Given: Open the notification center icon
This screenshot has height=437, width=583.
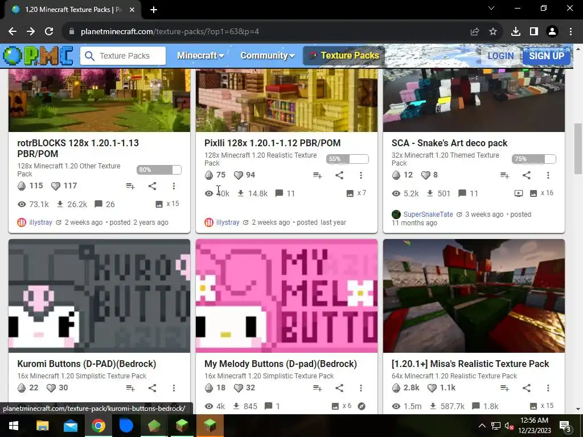Looking at the screenshot, I should point(565,426).
